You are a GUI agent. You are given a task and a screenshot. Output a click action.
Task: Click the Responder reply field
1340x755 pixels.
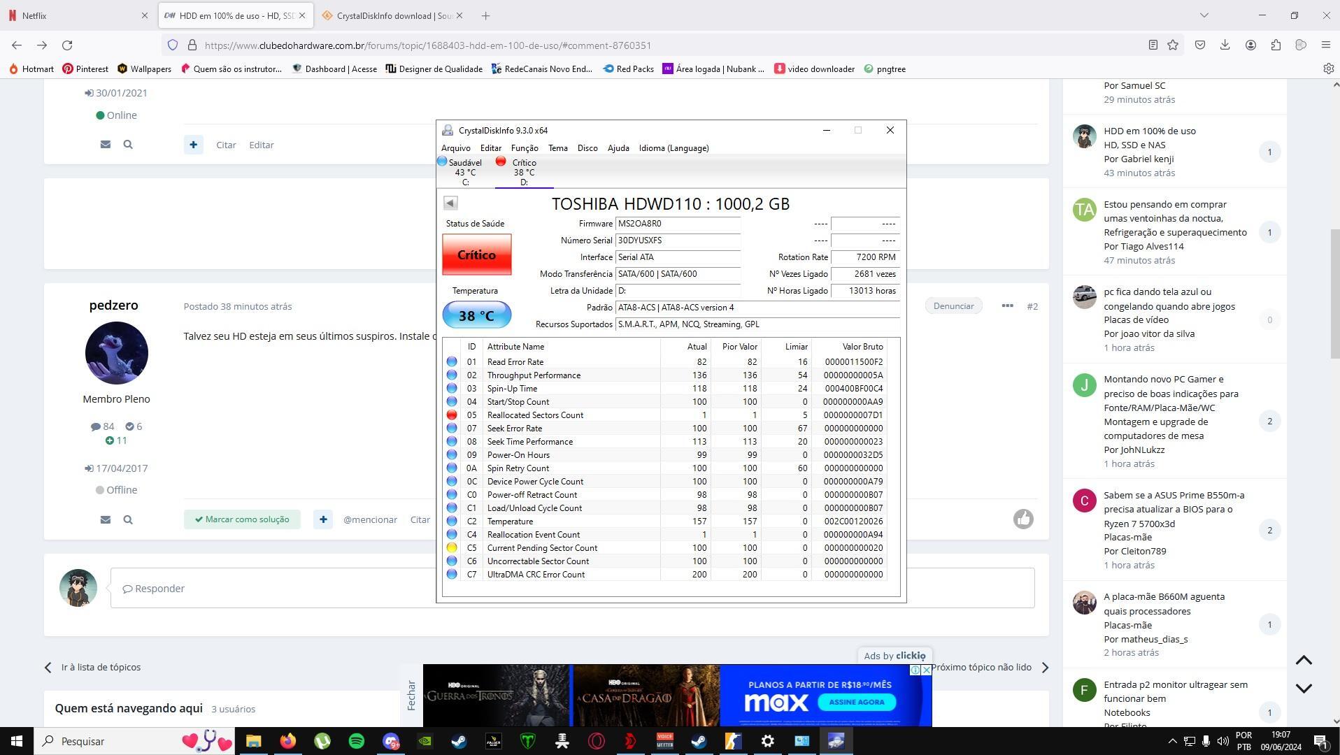(x=572, y=588)
